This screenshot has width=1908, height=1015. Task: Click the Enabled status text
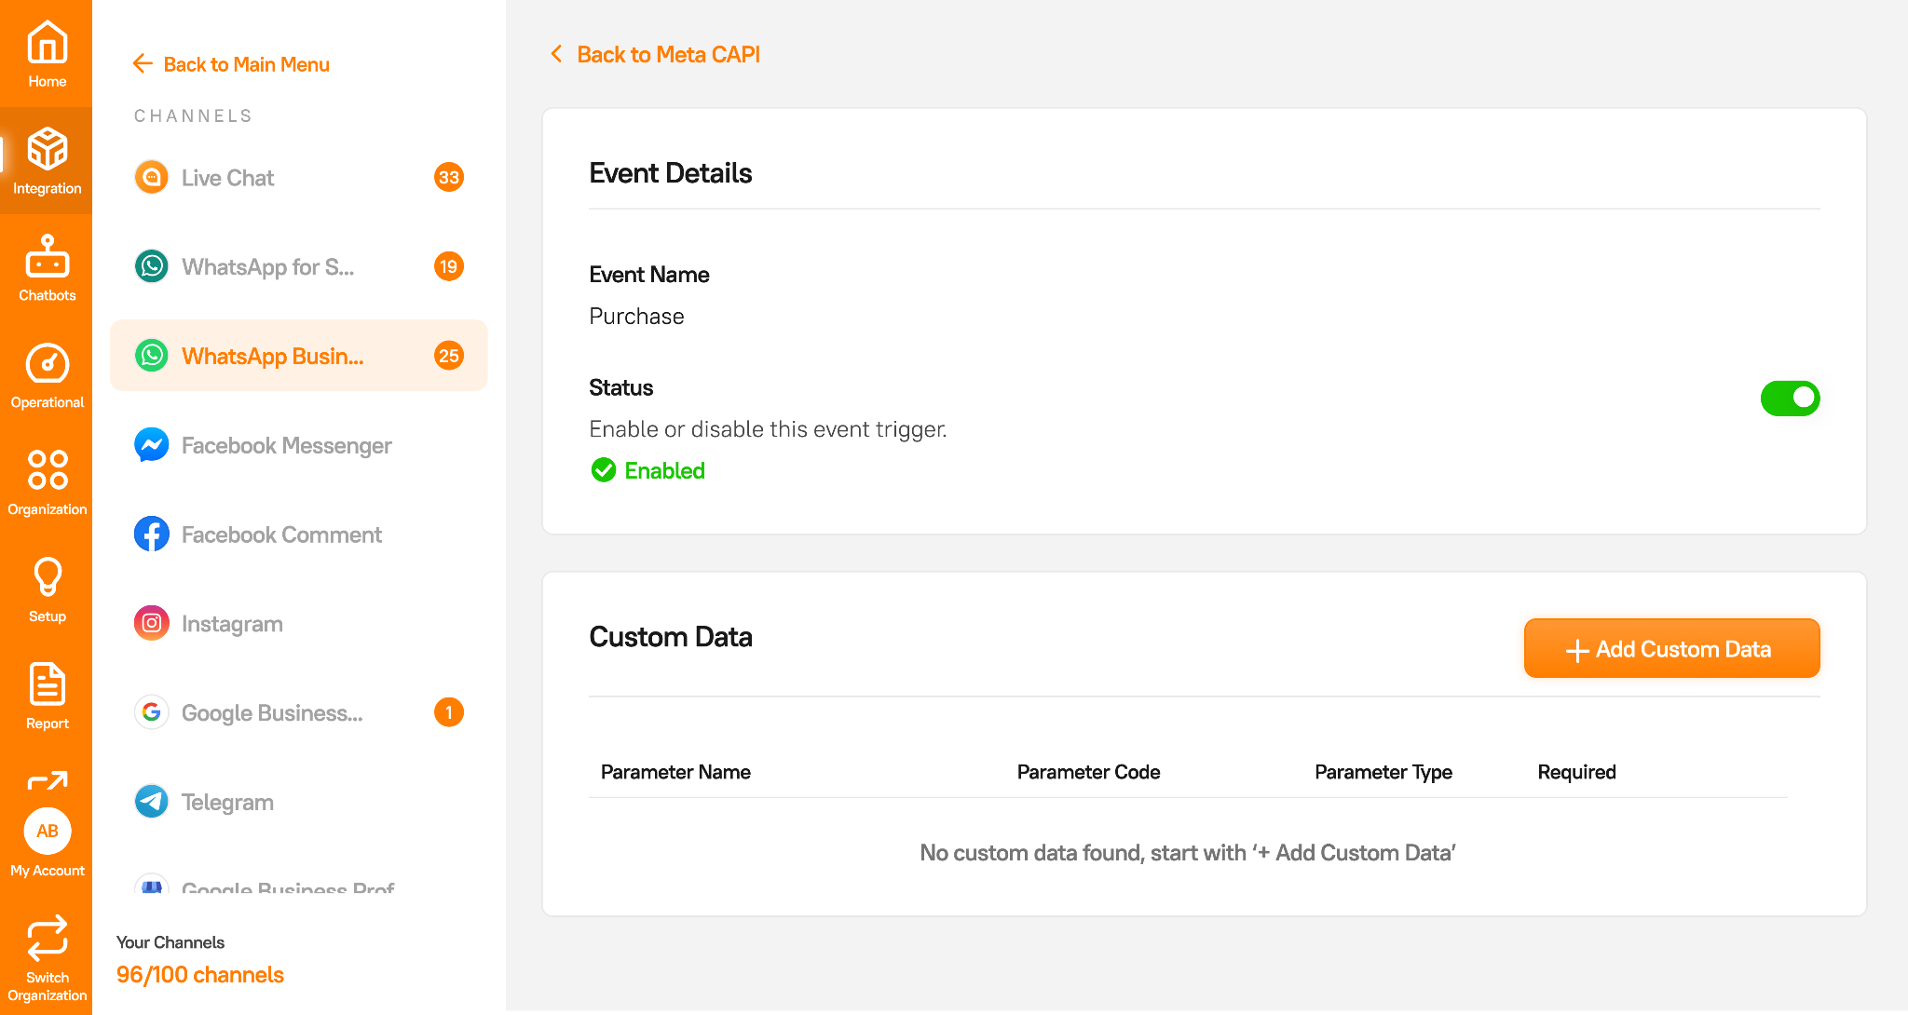(x=664, y=470)
